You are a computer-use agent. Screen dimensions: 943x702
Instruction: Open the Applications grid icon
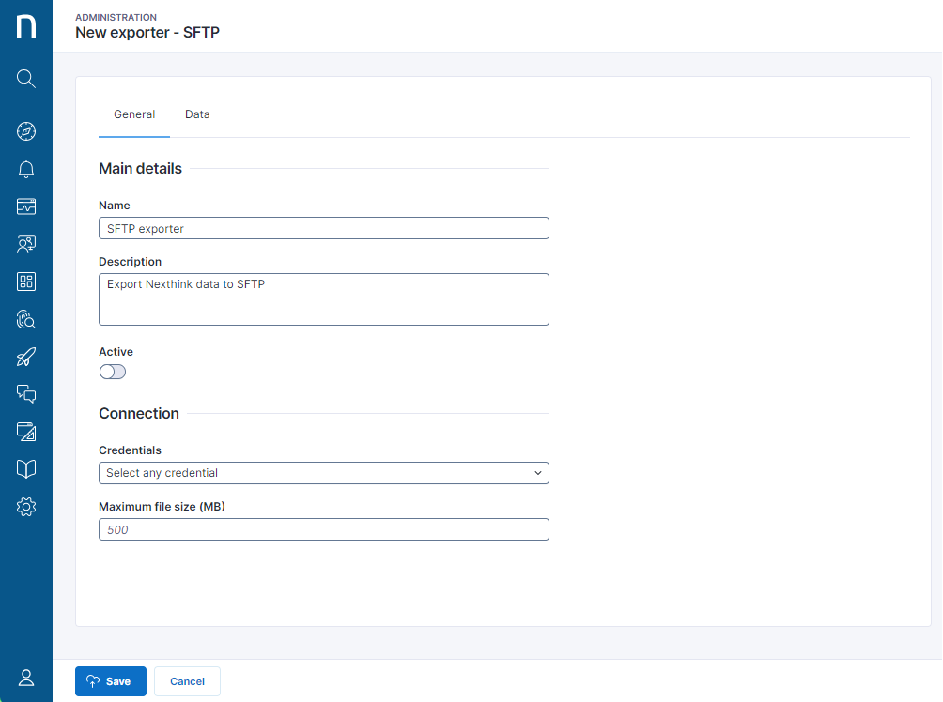[x=25, y=282]
